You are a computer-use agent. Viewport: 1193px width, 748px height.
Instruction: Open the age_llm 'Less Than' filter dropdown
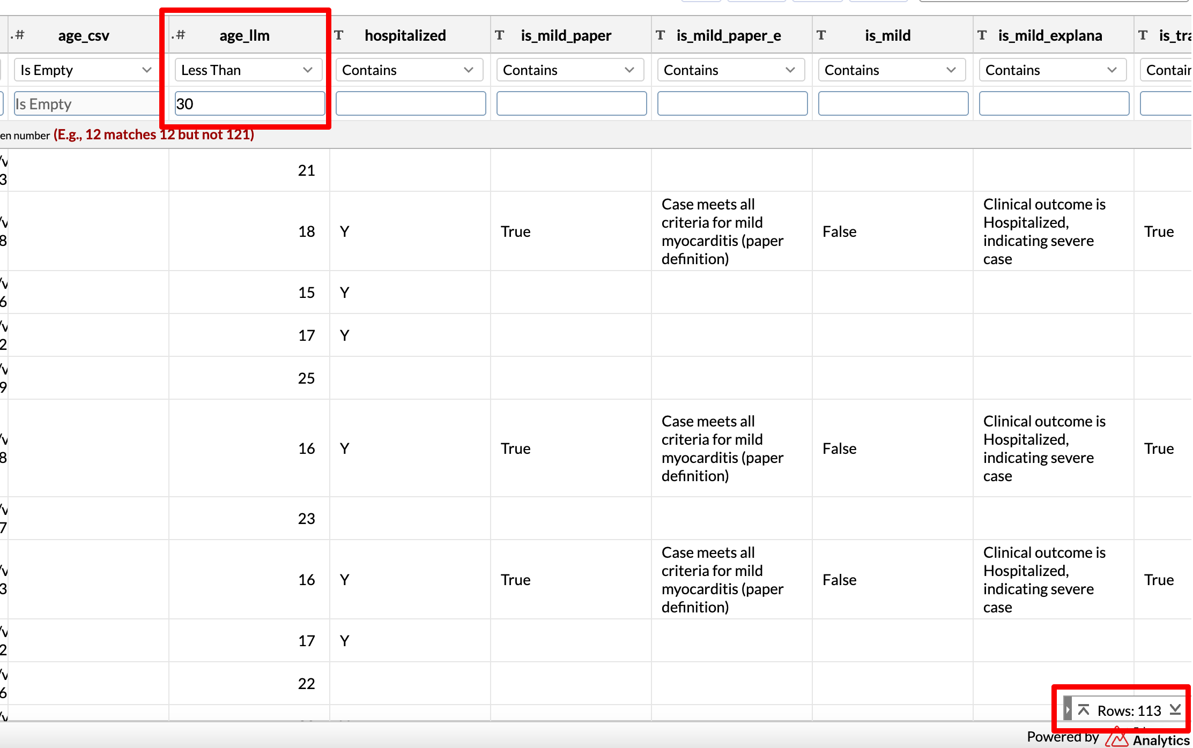248,70
